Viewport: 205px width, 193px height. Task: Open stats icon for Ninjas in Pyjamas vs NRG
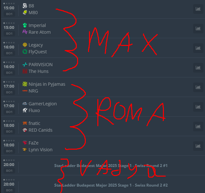pos(198,87)
